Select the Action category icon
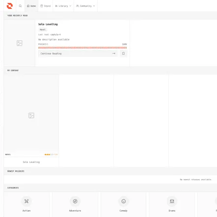217x217 pixels. click(27, 201)
